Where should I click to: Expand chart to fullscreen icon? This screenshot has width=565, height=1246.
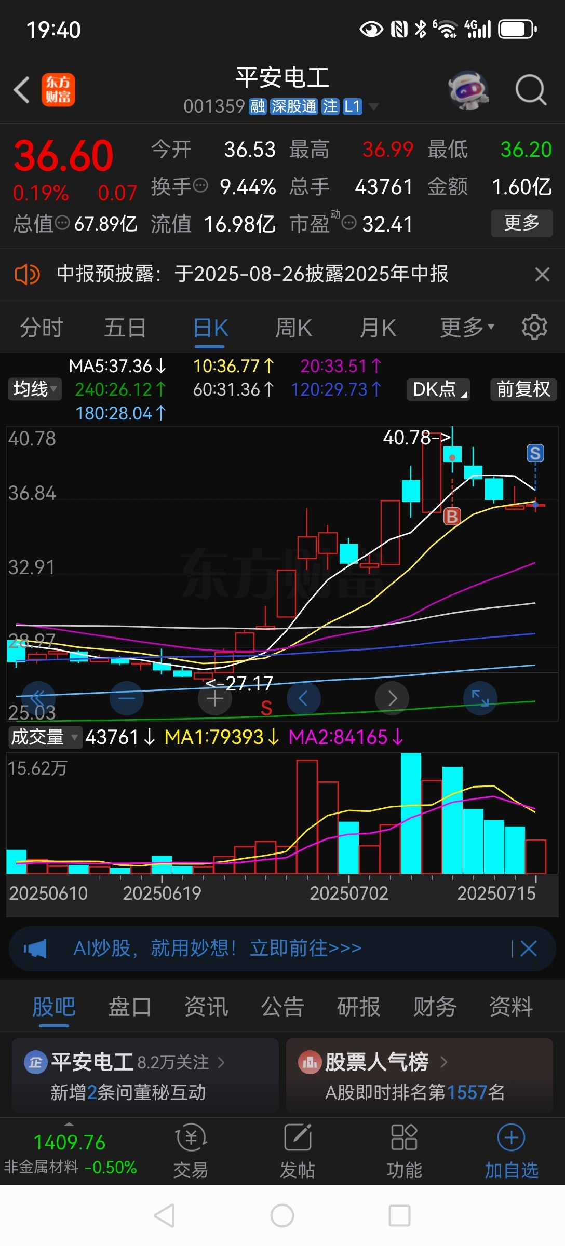point(480,698)
